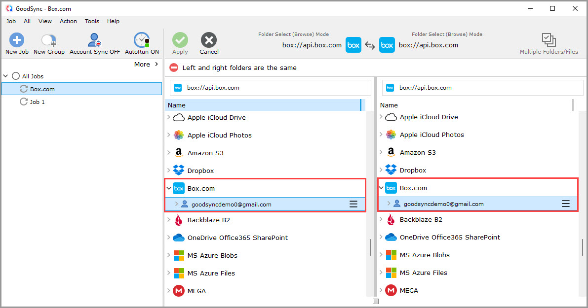Expand OneDrive Office365 SharePoint in right pane
This screenshot has height=308, width=588.
(381, 237)
